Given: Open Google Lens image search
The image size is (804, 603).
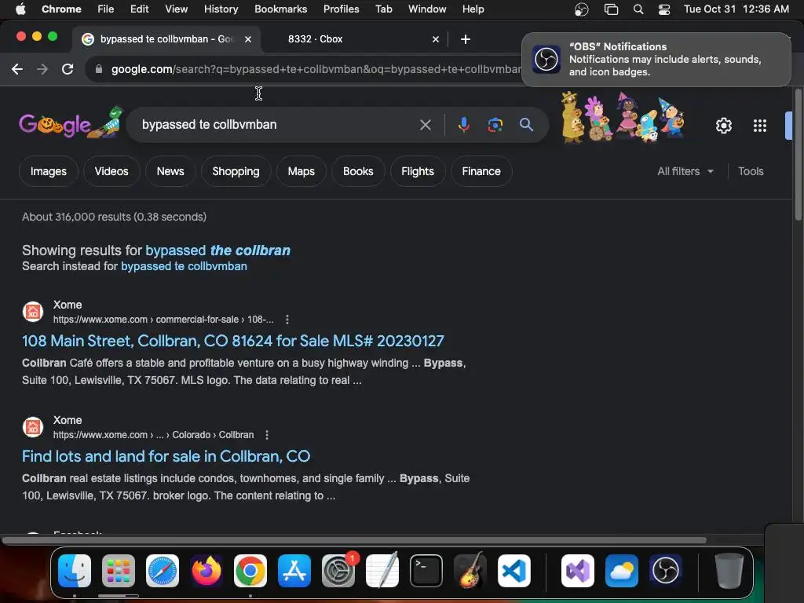Looking at the screenshot, I should coord(495,125).
